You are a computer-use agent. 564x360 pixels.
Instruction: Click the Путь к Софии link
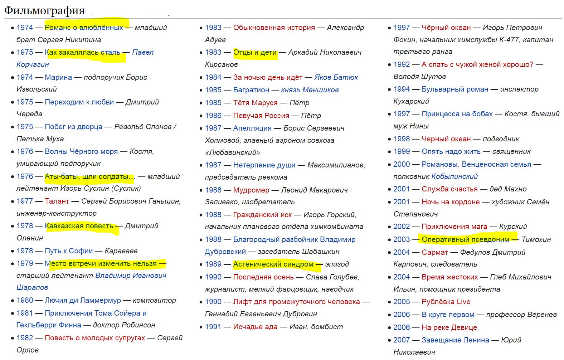(x=69, y=251)
